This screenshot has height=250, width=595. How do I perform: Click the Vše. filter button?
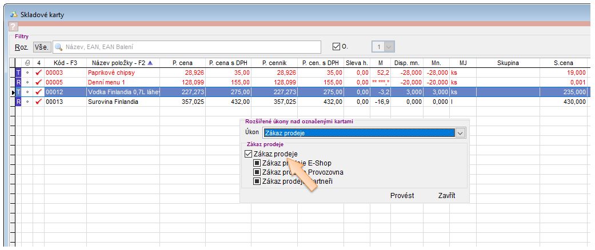click(x=42, y=47)
